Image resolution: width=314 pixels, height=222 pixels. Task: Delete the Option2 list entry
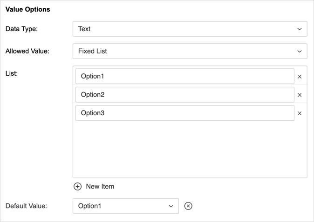[300, 95]
